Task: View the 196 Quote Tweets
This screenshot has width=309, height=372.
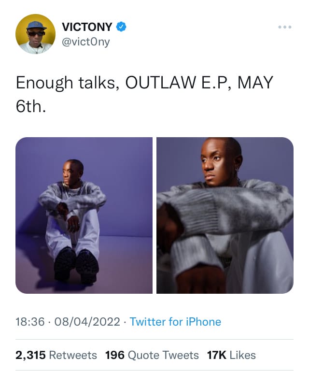Action: (152, 355)
